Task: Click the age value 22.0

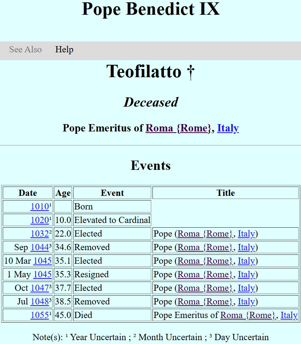Action: 63,233
